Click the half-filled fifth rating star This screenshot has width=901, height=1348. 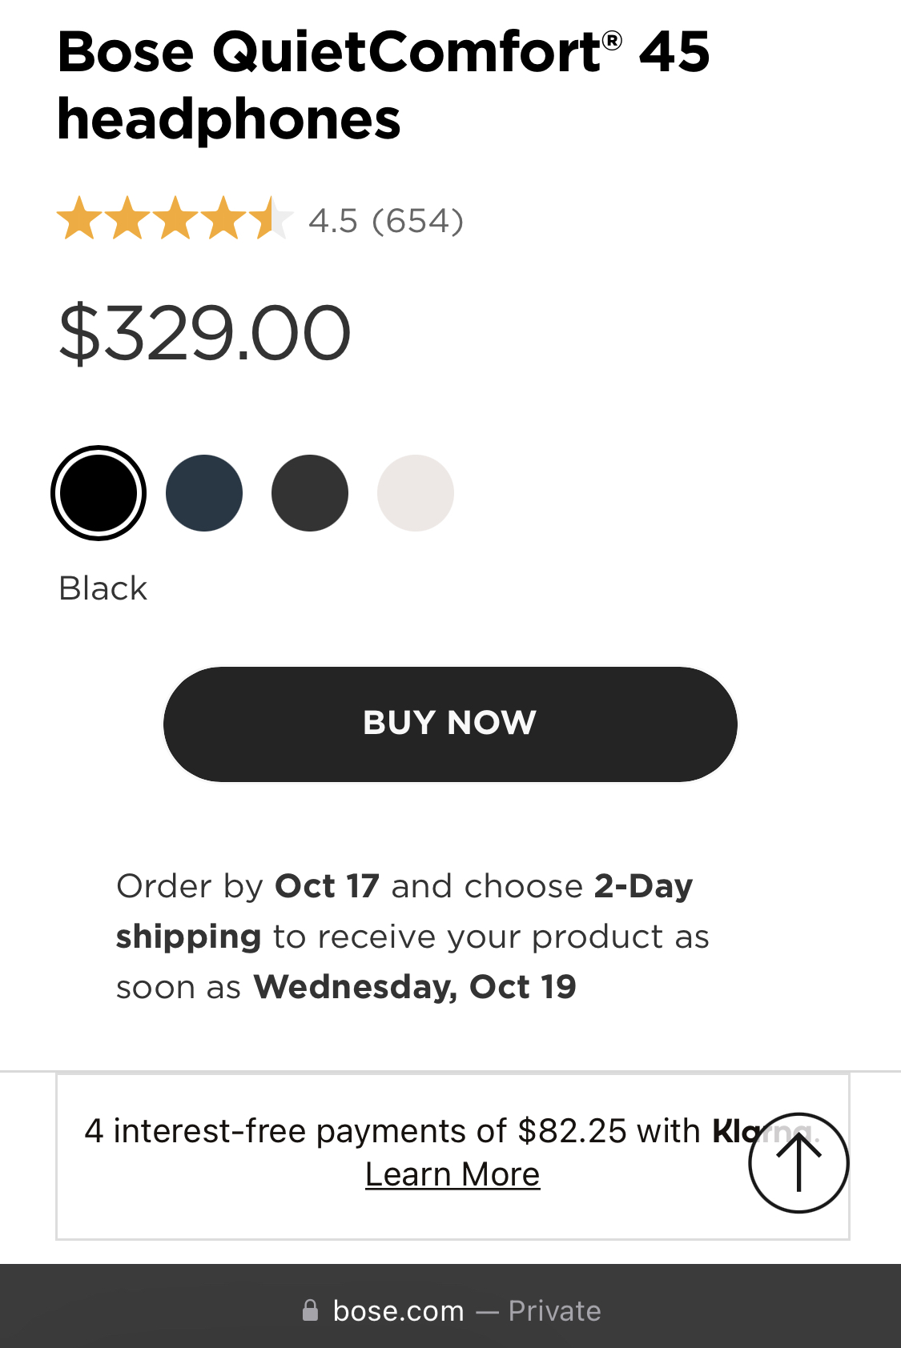click(x=271, y=219)
